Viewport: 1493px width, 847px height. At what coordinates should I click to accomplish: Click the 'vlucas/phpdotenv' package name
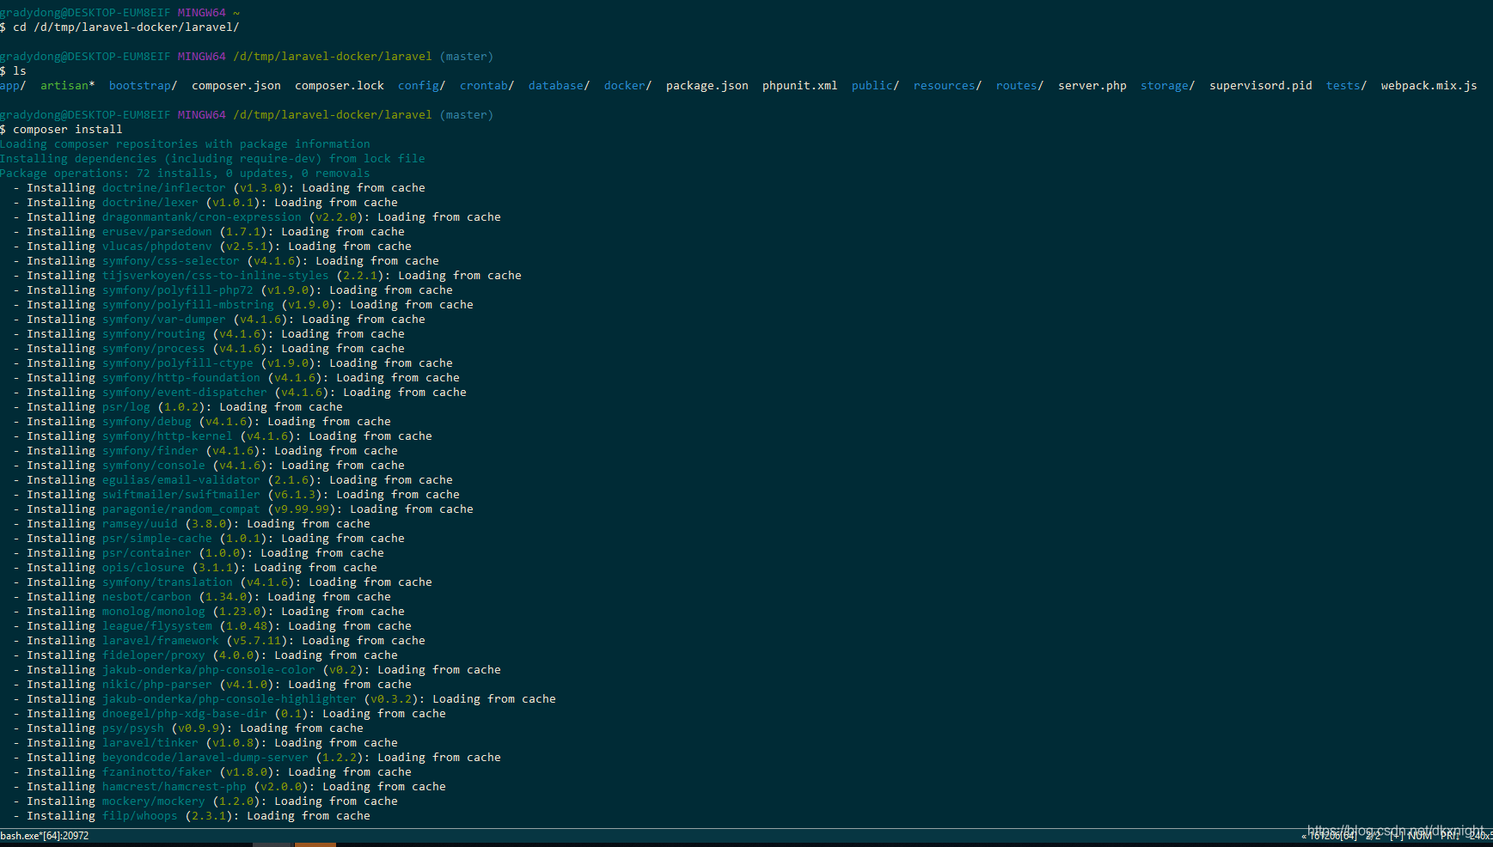[x=157, y=247]
